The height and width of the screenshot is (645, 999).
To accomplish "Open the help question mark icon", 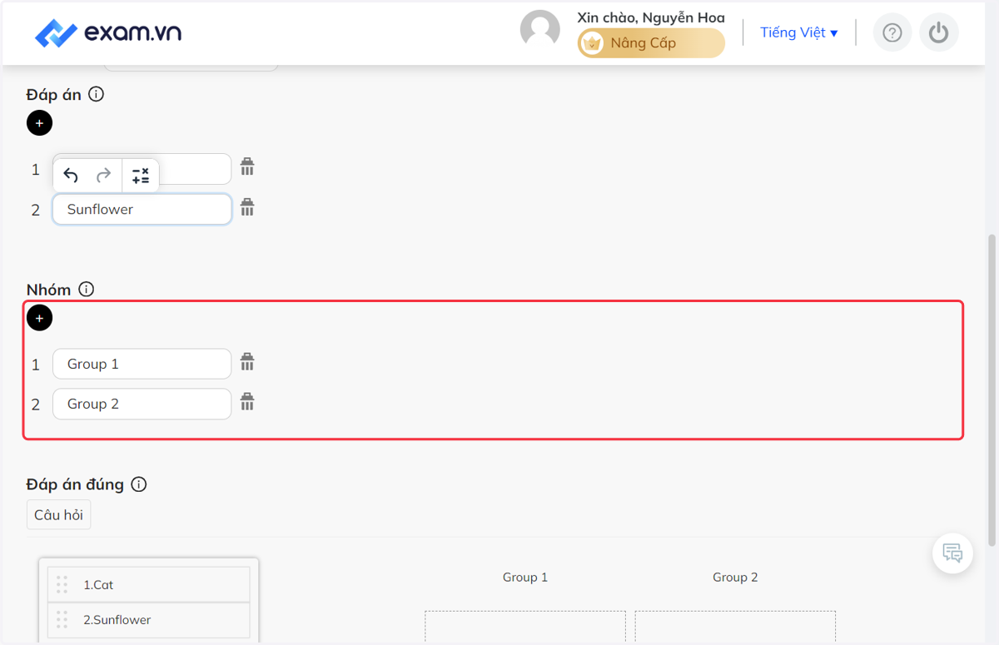I will (892, 32).
